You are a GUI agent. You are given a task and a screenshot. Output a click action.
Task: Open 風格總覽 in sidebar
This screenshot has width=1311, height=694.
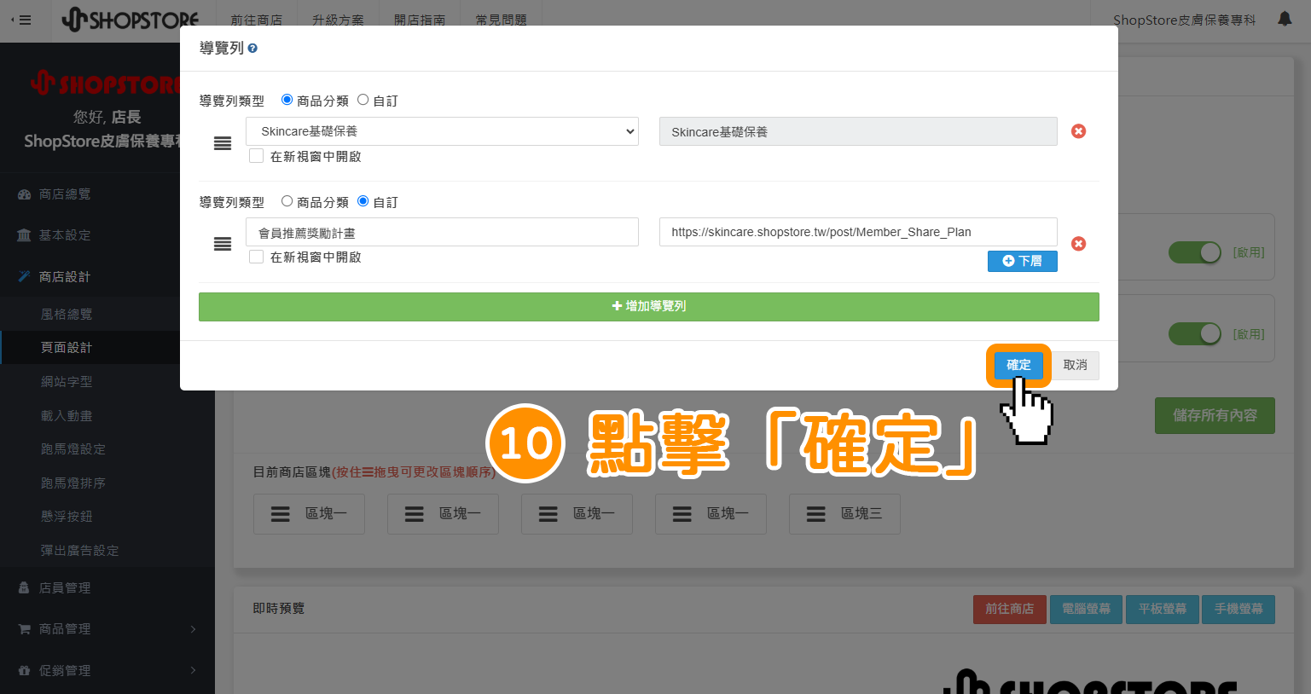coord(67,315)
